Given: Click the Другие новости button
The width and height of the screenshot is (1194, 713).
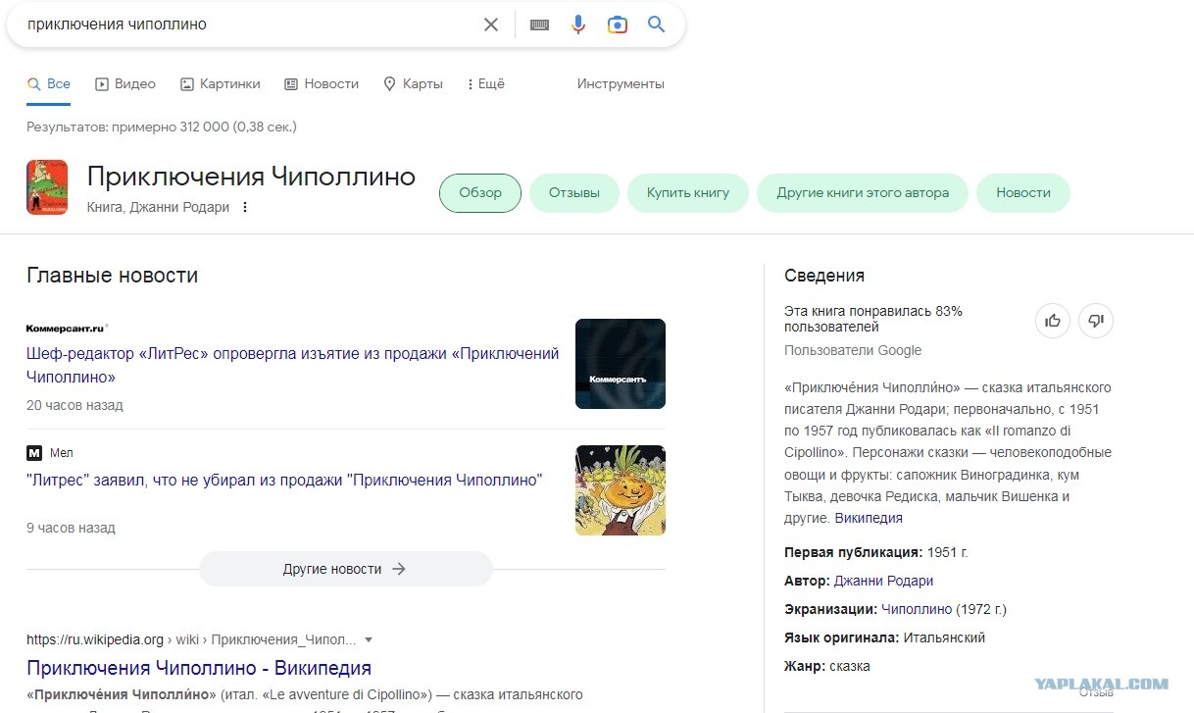Looking at the screenshot, I should [346, 569].
